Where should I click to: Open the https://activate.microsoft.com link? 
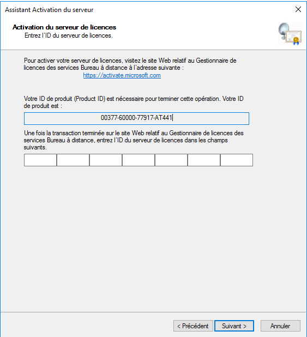click(x=122, y=75)
